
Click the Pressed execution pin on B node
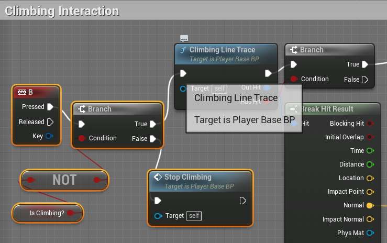(50, 107)
